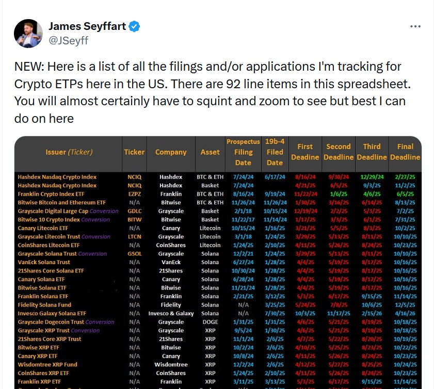434x389 pixels.
Task: Click the Company column header
Action: point(171,152)
